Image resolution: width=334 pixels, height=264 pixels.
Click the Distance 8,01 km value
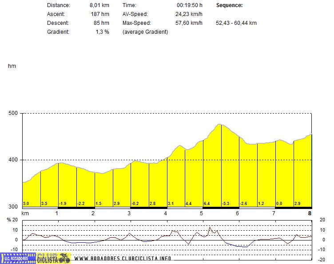[x=99, y=5]
